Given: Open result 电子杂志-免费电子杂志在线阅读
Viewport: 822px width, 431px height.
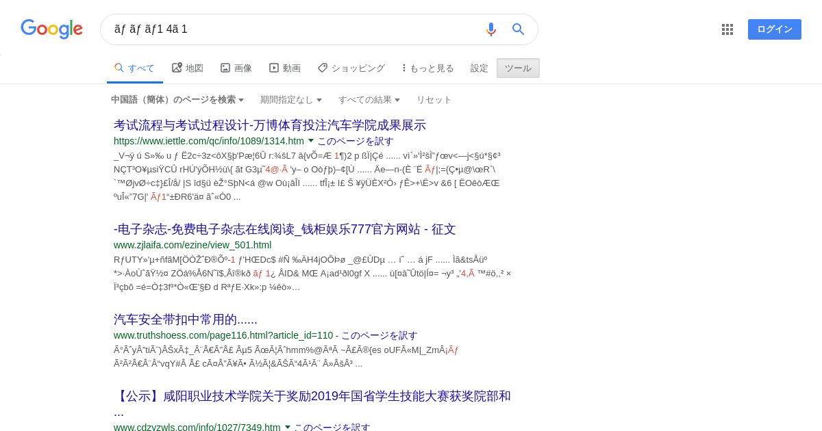Looking at the screenshot, I should (285, 229).
